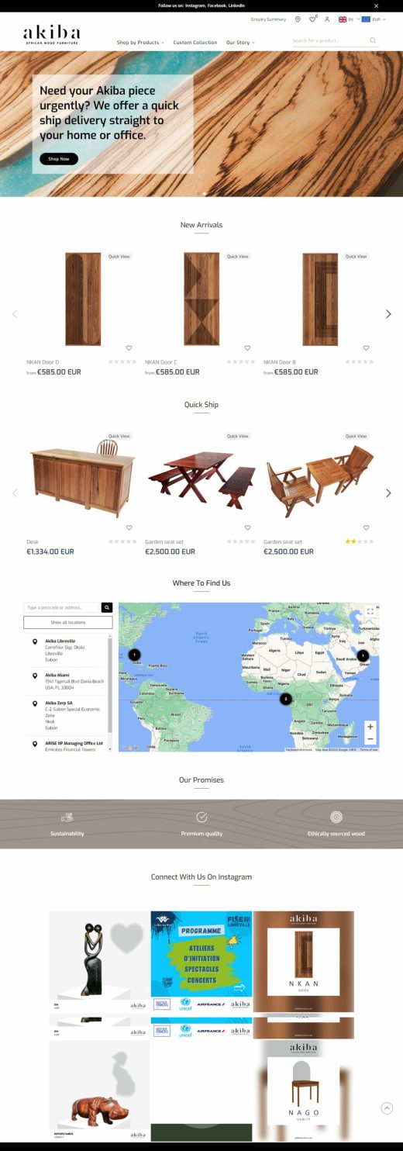Screen dimensions: 403x1151
Task: Click the back-to-top arrow icon
Action: [x=387, y=1108]
